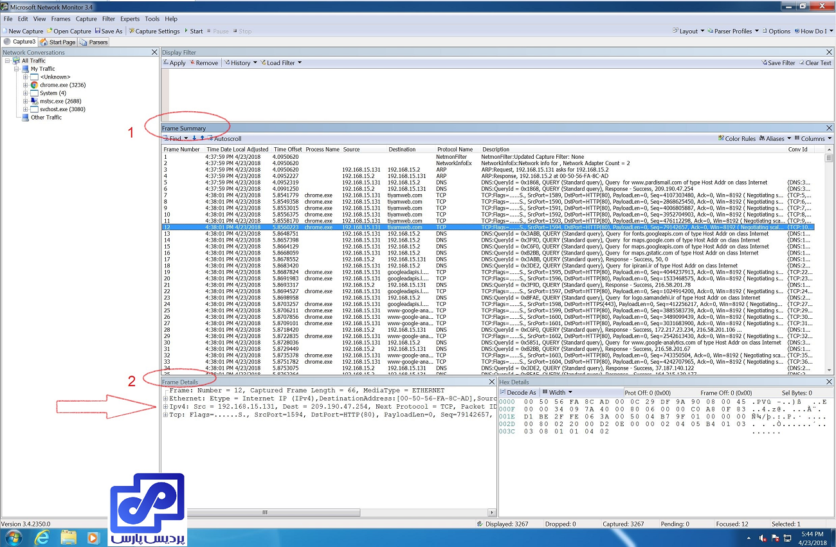The height and width of the screenshot is (547, 836).
Task: Close the Network Conversations pane
Action: [x=154, y=52]
